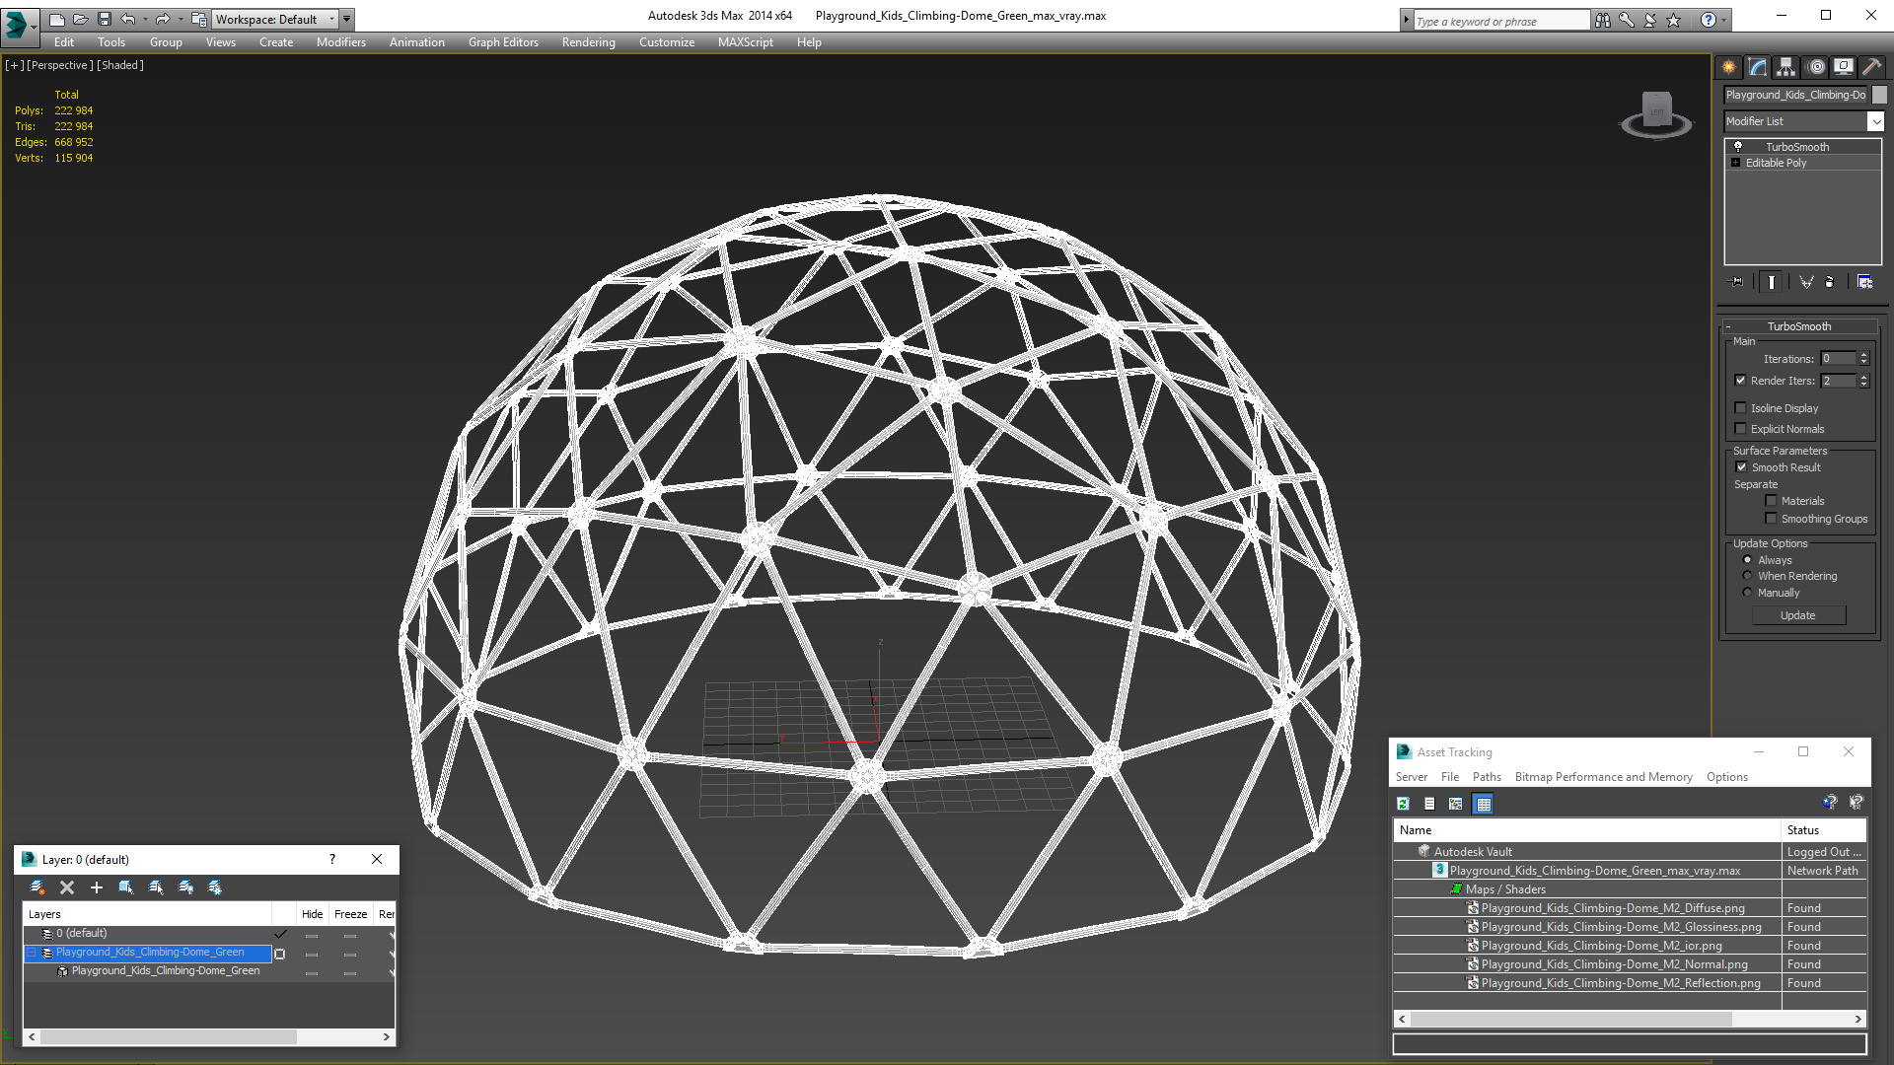Open the Motion command panel tab
The height and width of the screenshot is (1065, 1894).
[1815, 67]
